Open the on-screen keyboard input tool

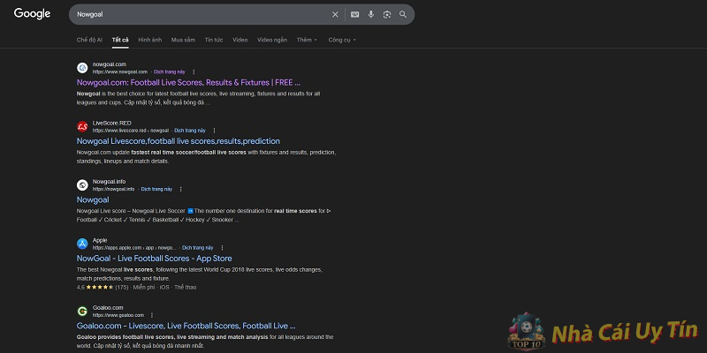click(354, 14)
